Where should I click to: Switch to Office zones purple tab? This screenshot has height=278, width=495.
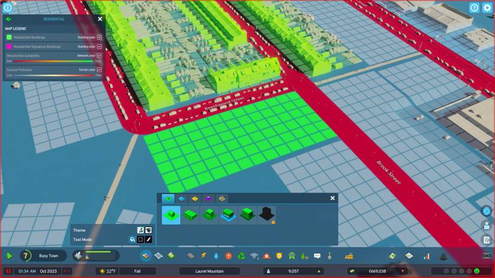[x=208, y=198]
